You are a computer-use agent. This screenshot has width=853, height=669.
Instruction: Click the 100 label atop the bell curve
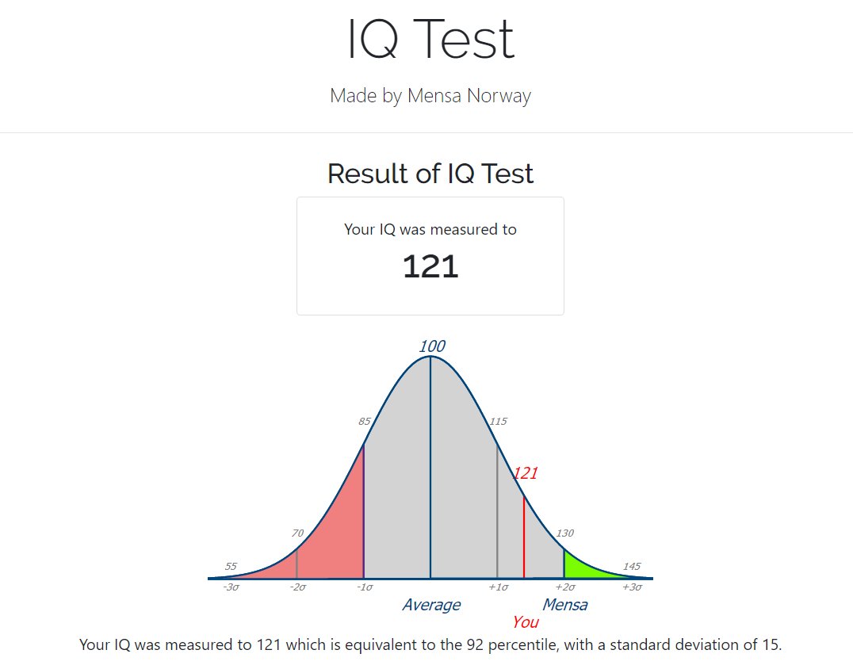pos(431,346)
